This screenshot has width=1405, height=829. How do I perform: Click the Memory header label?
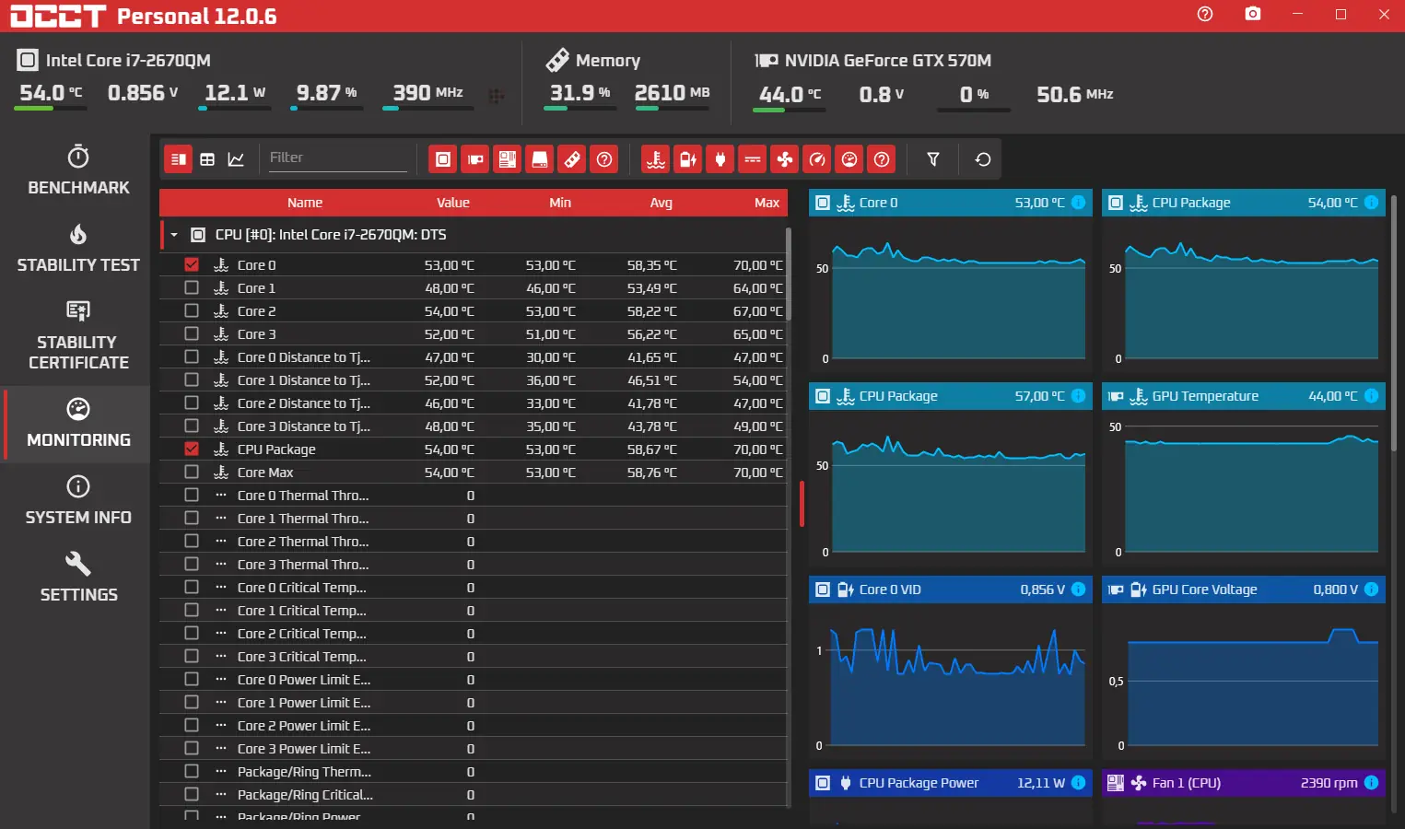point(608,60)
